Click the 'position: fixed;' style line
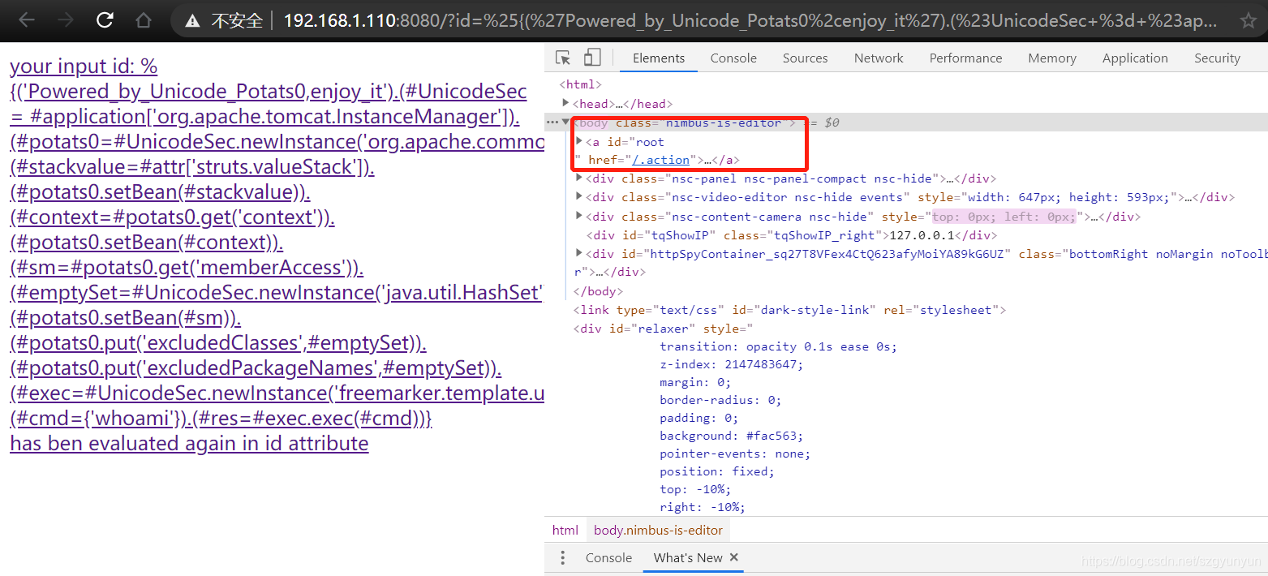1268x576 pixels. point(717,471)
